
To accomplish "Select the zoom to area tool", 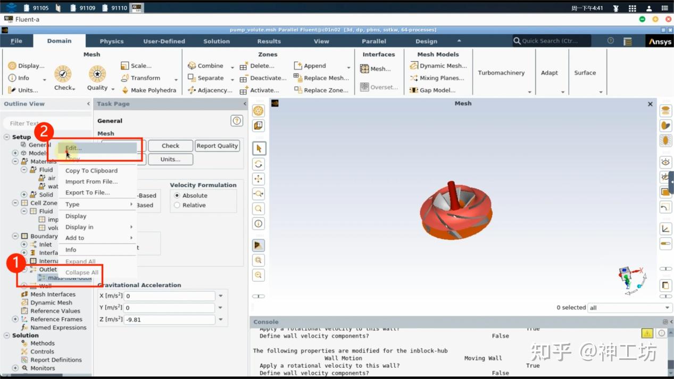I will pyautogui.click(x=259, y=208).
